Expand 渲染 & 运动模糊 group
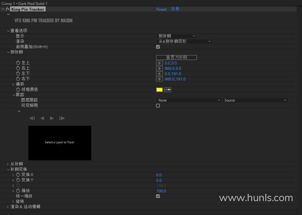 coord(8,207)
